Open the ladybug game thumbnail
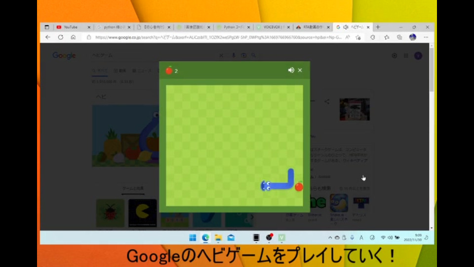The width and height of the screenshot is (474, 267). (x=110, y=213)
